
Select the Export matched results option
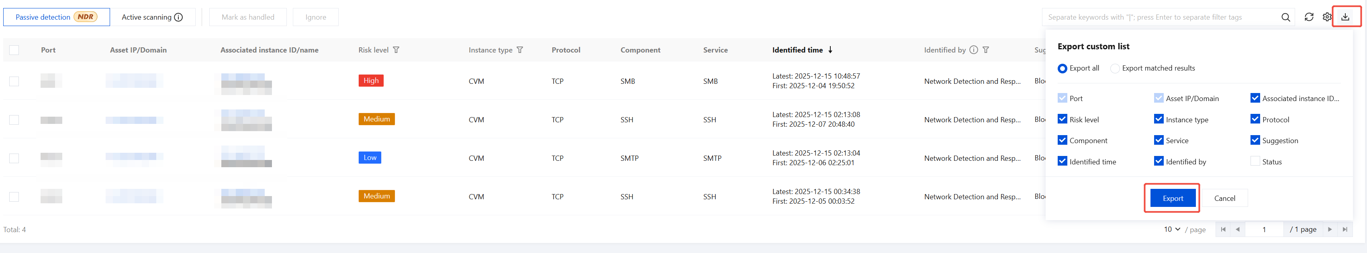[1116, 68]
